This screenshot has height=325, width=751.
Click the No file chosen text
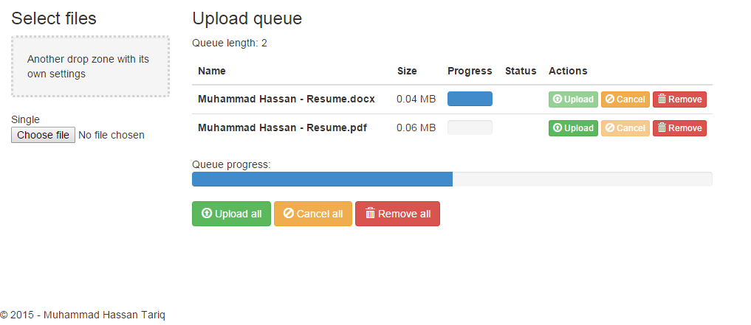pyautogui.click(x=112, y=135)
